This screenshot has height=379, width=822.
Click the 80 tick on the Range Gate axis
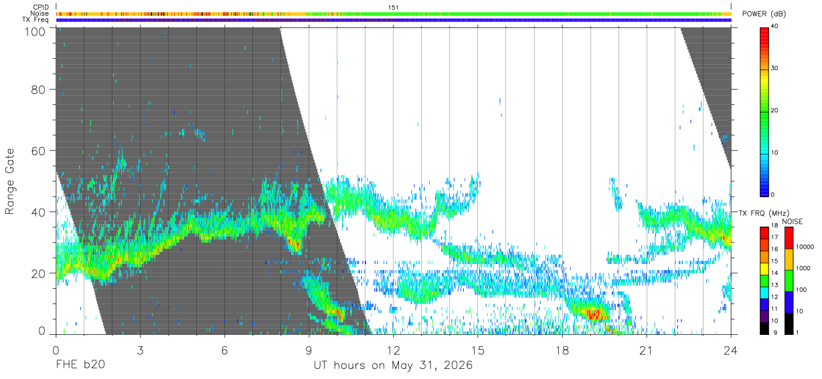(38, 90)
